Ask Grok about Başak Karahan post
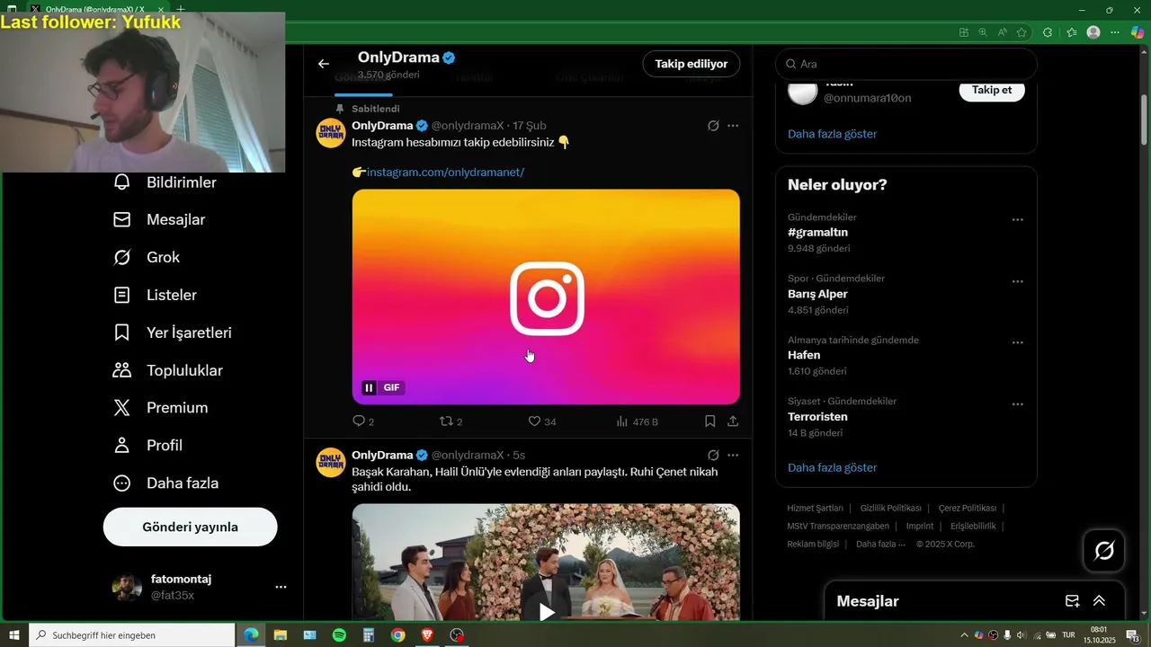 [x=713, y=456]
